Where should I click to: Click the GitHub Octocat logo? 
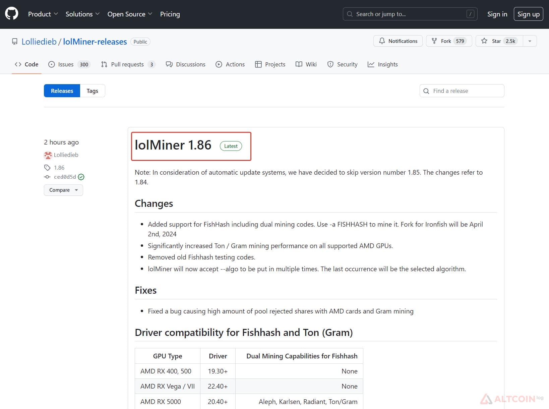pos(12,14)
